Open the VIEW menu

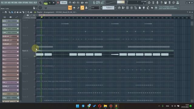click(x=20, y=2)
